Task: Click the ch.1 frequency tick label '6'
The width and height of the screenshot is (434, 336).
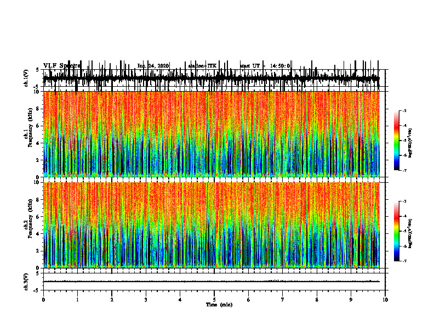Action: point(38,126)
